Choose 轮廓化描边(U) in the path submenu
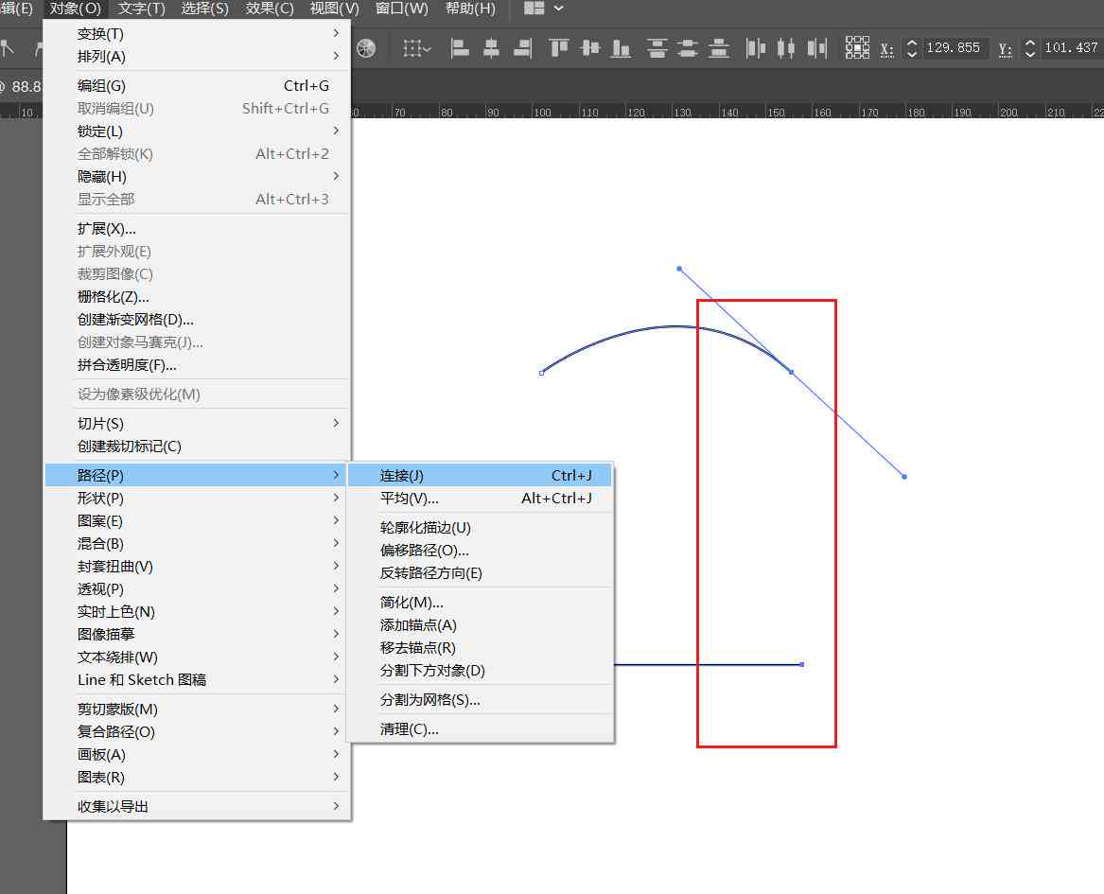This screenshot has height=894, width=1104. pyautogui.click(x=481, y=527)
